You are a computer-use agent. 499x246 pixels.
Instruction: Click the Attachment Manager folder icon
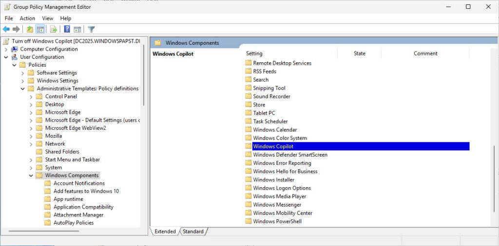47,215
